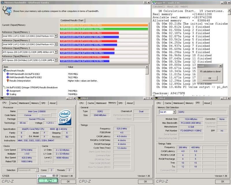Open Reference Chipset/Memory 4 dropdown
The image size is (231, 185).
[x=56, y=60]
